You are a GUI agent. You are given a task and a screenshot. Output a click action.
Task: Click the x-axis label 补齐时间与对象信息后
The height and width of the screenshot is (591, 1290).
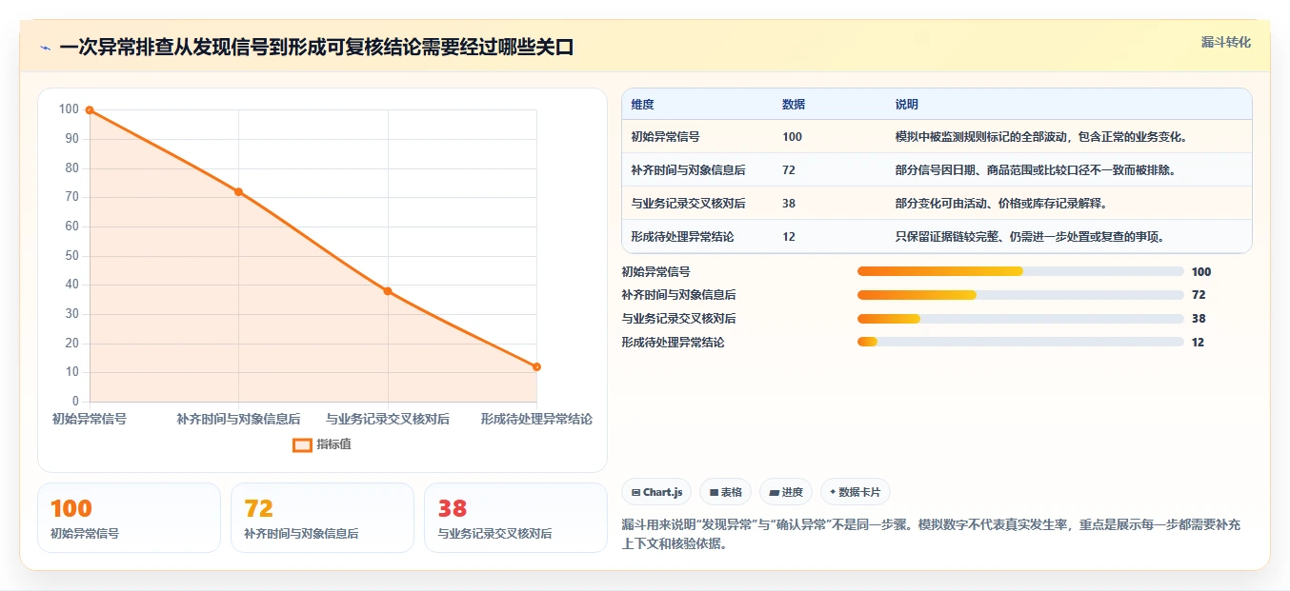coord(238,419)
